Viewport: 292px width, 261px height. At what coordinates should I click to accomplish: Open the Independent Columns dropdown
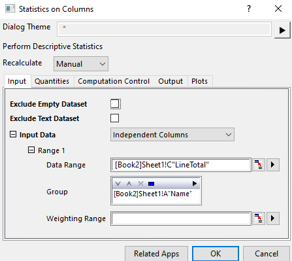(172, 135)
